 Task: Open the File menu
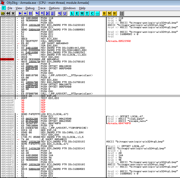10,8
